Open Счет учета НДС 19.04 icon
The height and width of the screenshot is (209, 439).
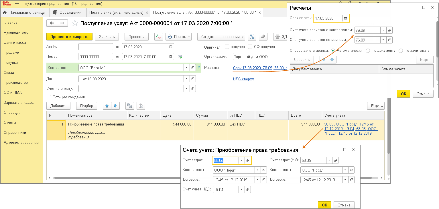coord(248,189)
